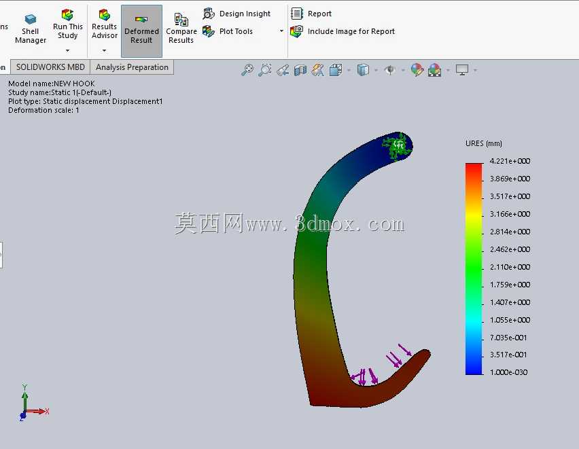
Task: Click the legend value 2.110e+000
Action: 510,267
